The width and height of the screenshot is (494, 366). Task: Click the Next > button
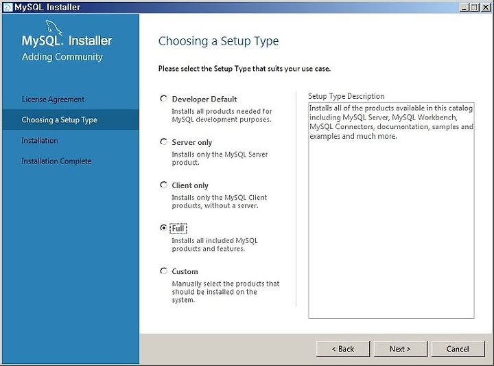tap(400, 349)
